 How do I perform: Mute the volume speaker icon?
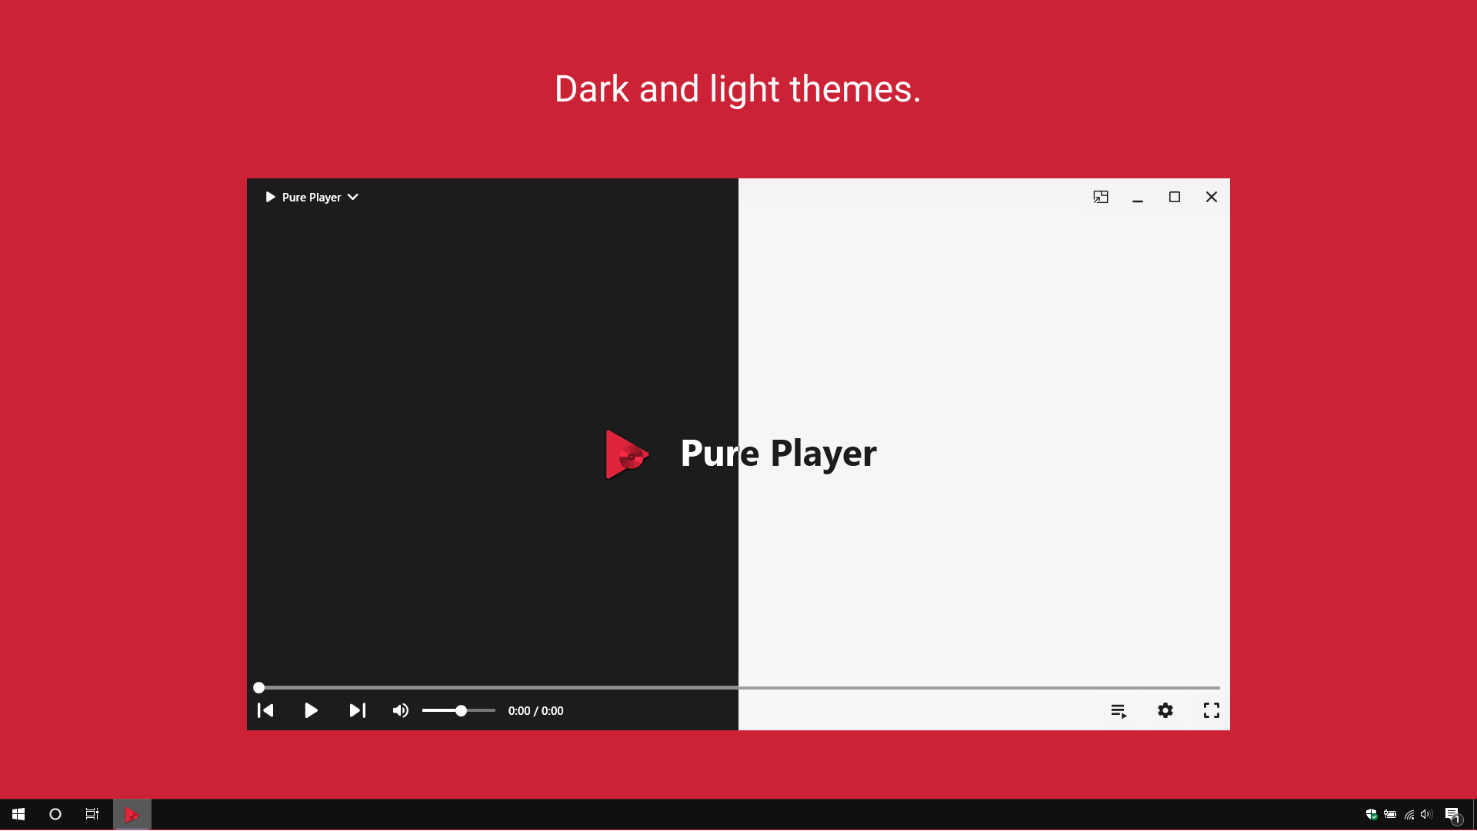pos(400,710)
